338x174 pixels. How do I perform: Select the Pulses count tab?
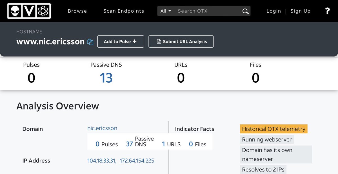coord(31,73)
